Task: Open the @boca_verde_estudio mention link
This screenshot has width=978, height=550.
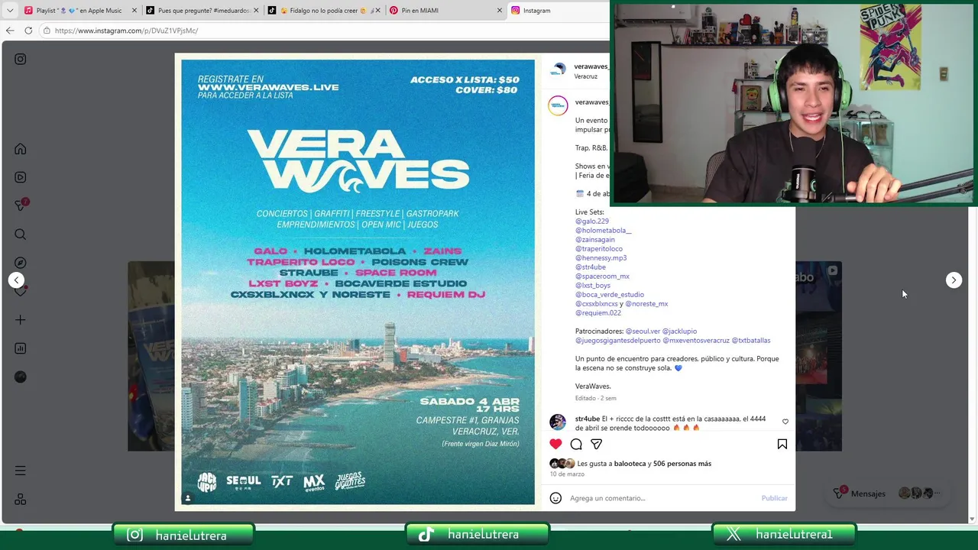Action: (610, 295)
